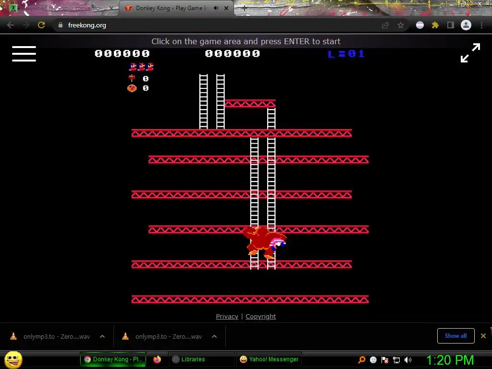Open the smiley Start button
The height and width of the screenshot is (369, 492).
[13, 359]
